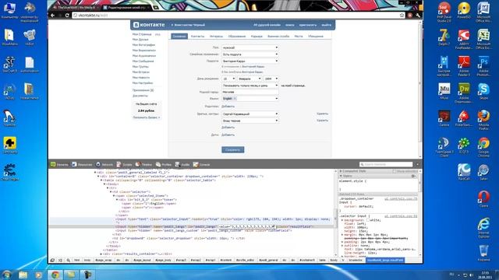Switch to the Образование profile tab

(237, 37)
